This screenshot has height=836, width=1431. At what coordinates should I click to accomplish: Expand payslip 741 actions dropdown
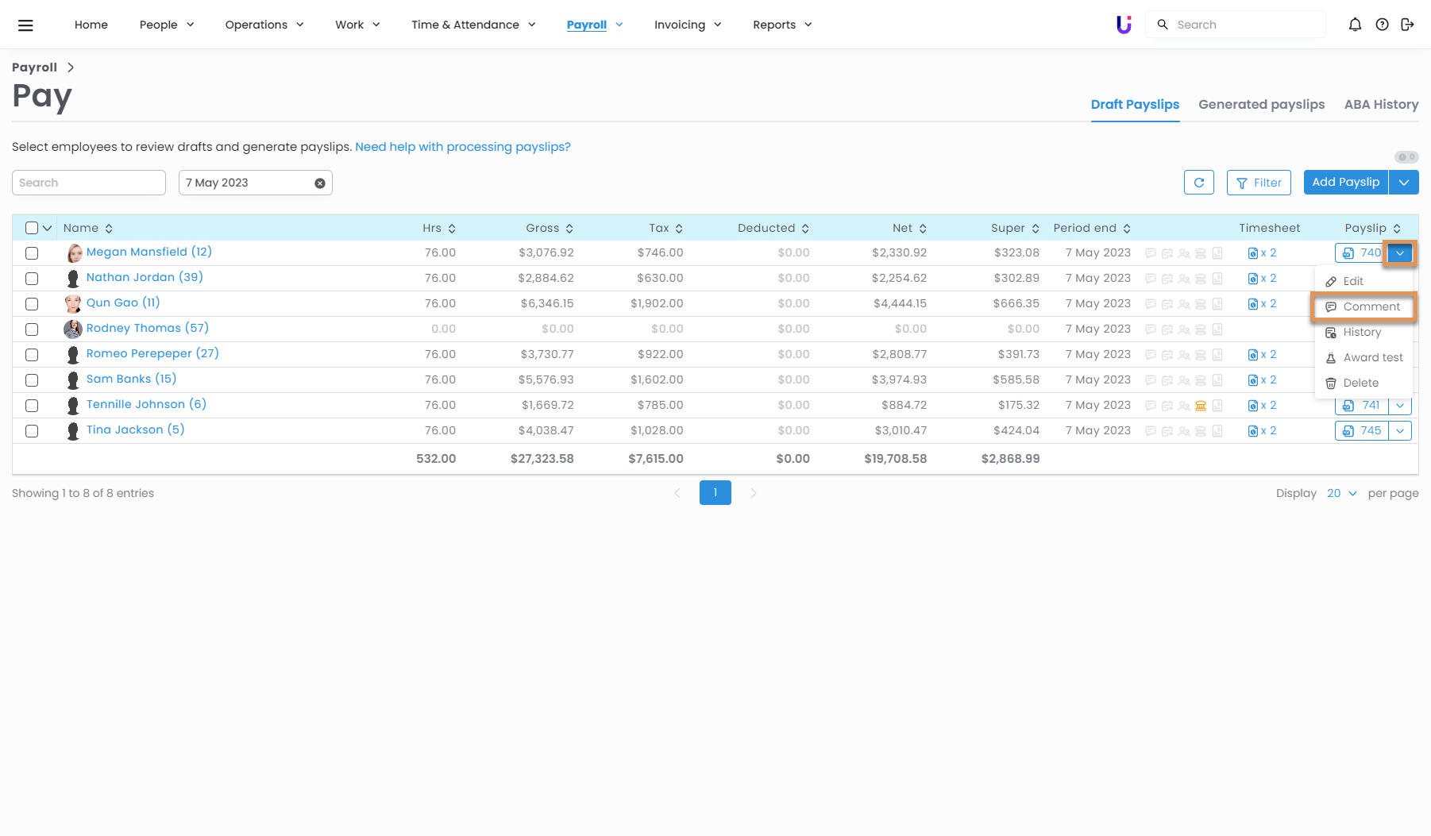[1400, 406]
